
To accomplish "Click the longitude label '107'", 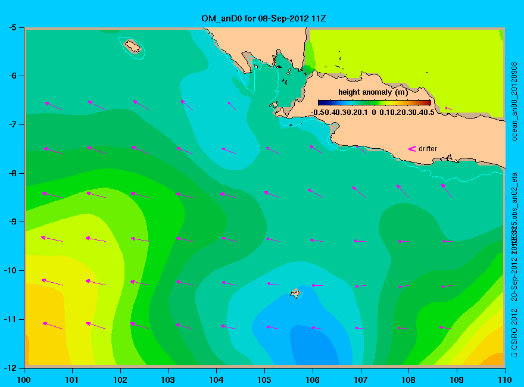I will click(361, 380).
